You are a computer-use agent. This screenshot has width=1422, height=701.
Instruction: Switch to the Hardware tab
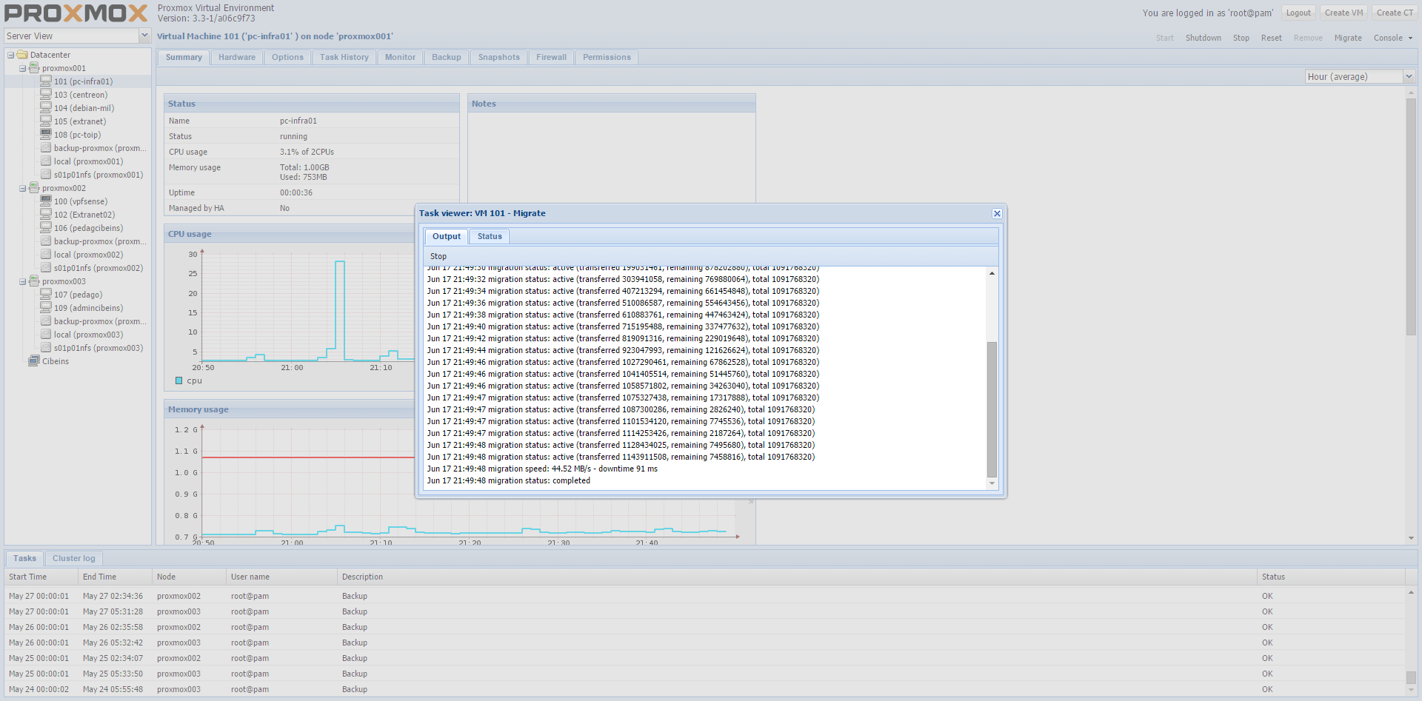pyautogui.click(x=237, y=57)
